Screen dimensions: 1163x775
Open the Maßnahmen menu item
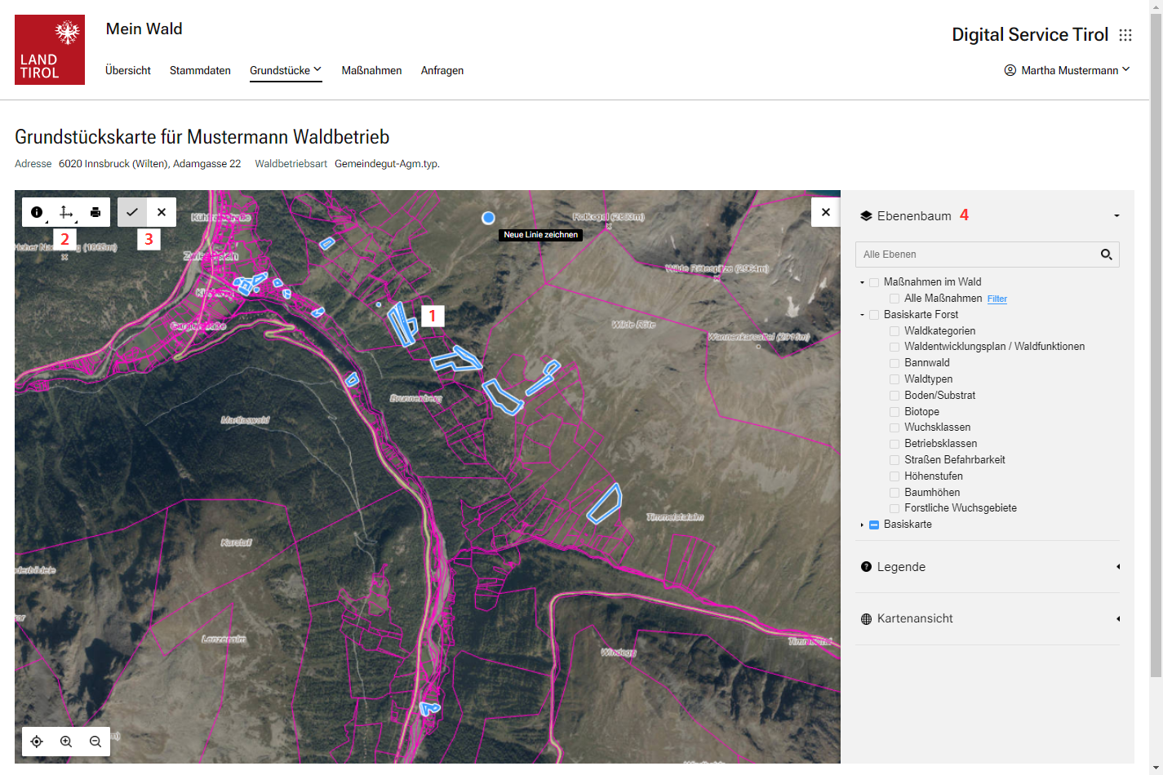coord(371,70)
